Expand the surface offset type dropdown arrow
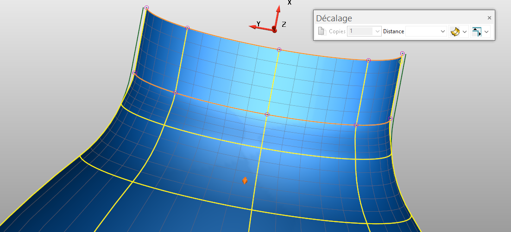Viewport: 511px width, 232px height. [x=465, y=31]
